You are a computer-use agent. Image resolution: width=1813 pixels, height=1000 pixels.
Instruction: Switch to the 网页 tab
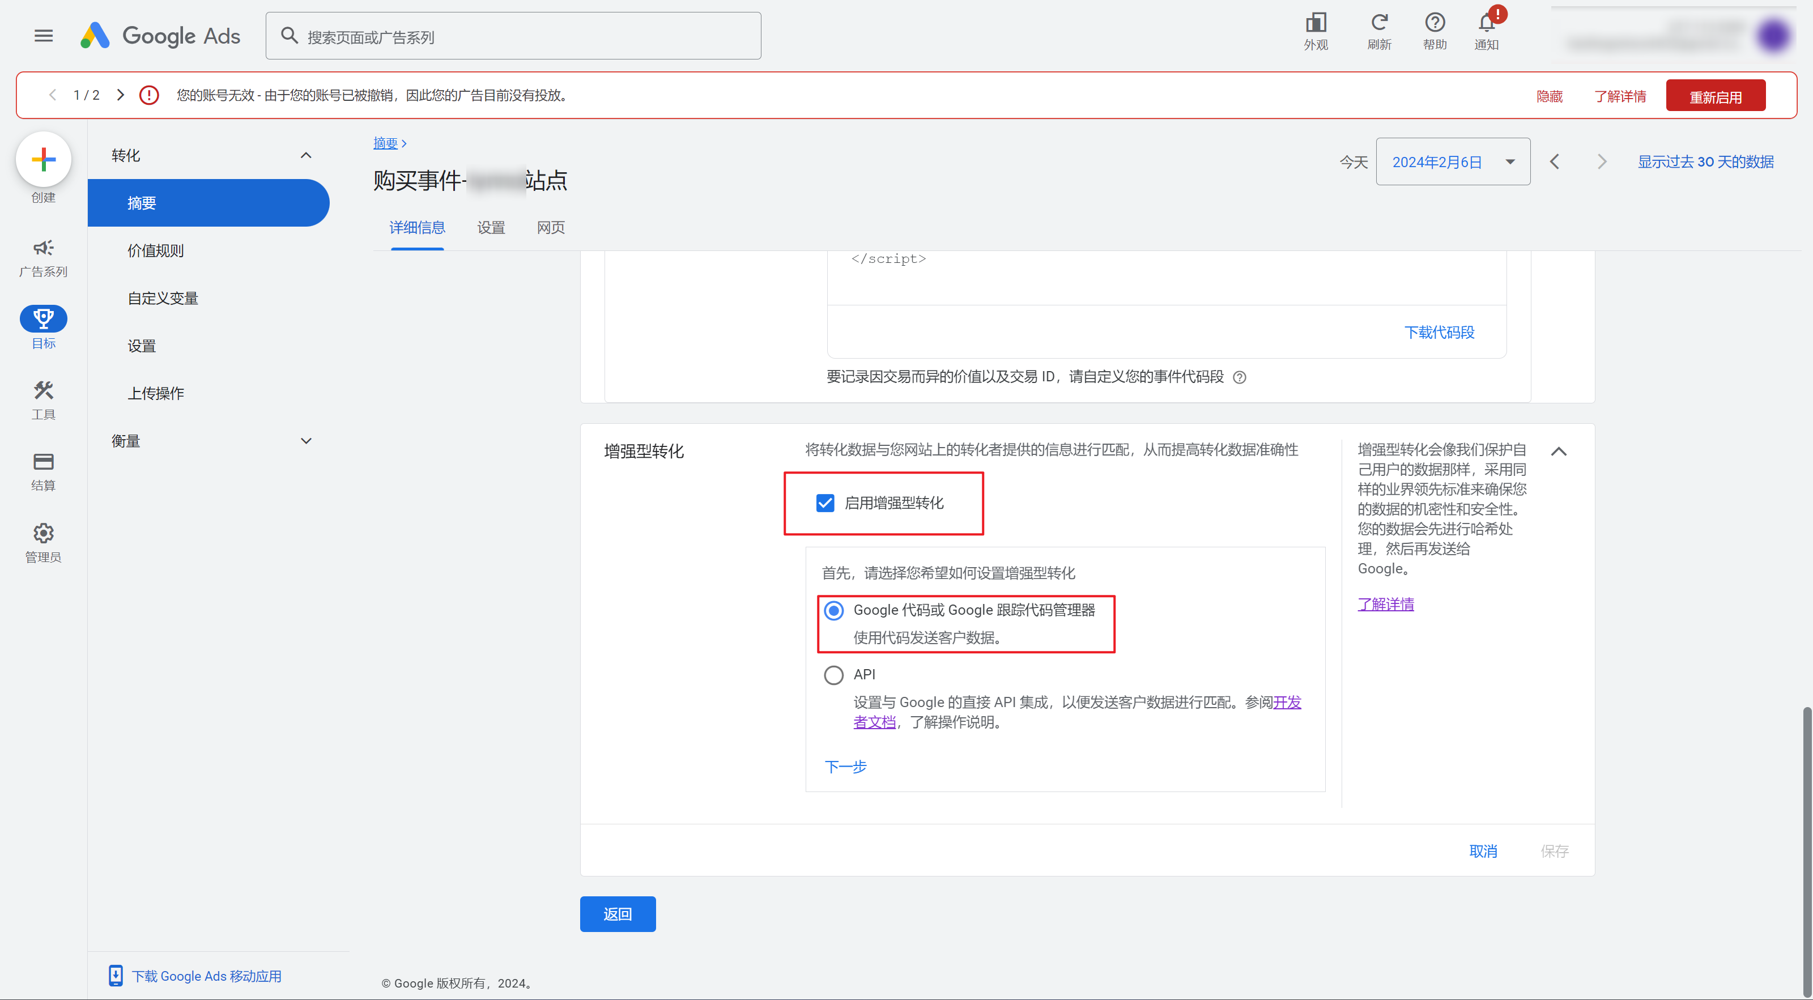point(550,227)
